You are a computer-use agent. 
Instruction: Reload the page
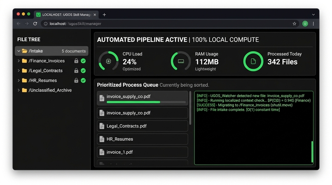point(35,24)
